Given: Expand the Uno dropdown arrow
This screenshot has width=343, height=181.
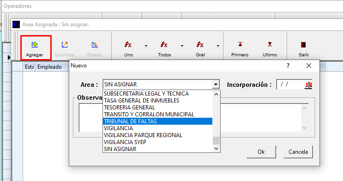Looking at the screenshot, I should pyautogui.click(x=146, y=46).
